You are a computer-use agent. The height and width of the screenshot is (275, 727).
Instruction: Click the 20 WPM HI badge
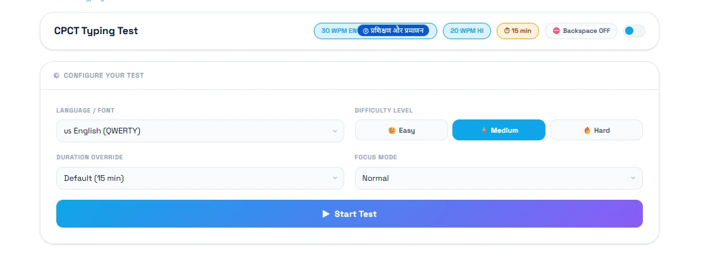click(466, 31)
